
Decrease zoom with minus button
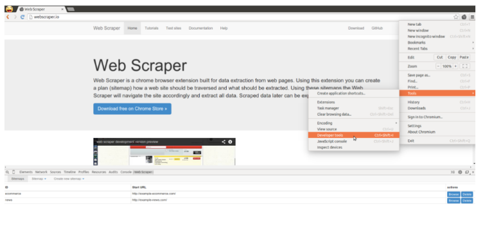pos(438,66)
